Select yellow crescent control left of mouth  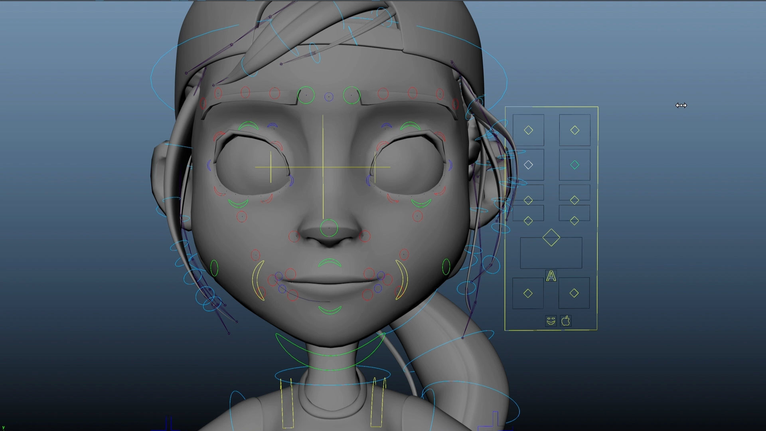(x=258, y=280)
